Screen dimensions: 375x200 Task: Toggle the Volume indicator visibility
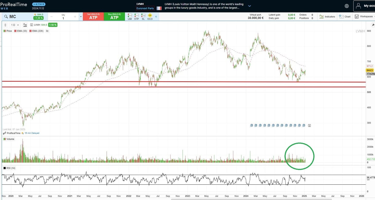pos(9,139)
